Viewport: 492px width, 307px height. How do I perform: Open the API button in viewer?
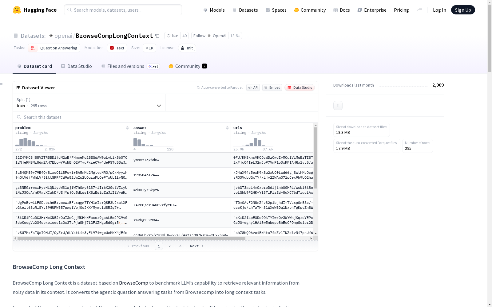[253, 87]
